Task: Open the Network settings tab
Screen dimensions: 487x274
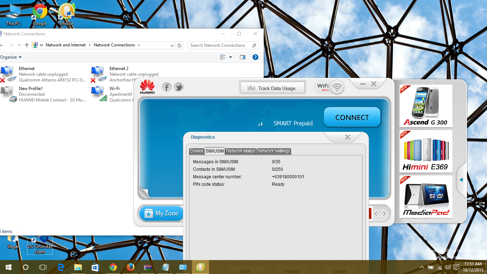Action: click(x=274, y=151)
